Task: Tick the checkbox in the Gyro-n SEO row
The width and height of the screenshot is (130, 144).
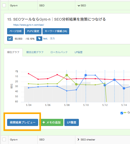Action: click(x=4, y=5)
